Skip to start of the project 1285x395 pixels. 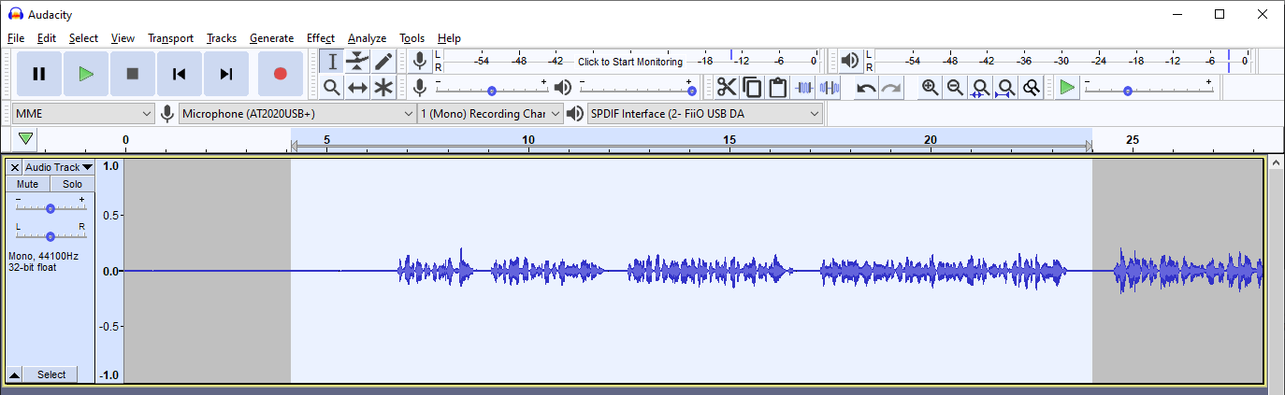click(x=180, y=74)
